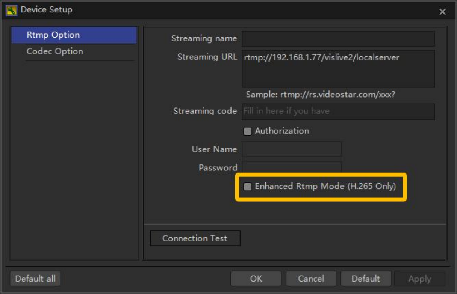
Task: Click the Password input field
Action: (x=292, y=167)
